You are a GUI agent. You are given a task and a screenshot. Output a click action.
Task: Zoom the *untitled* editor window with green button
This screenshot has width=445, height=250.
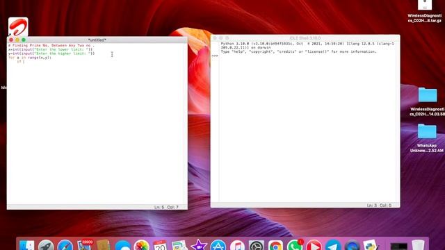[24, 40]
